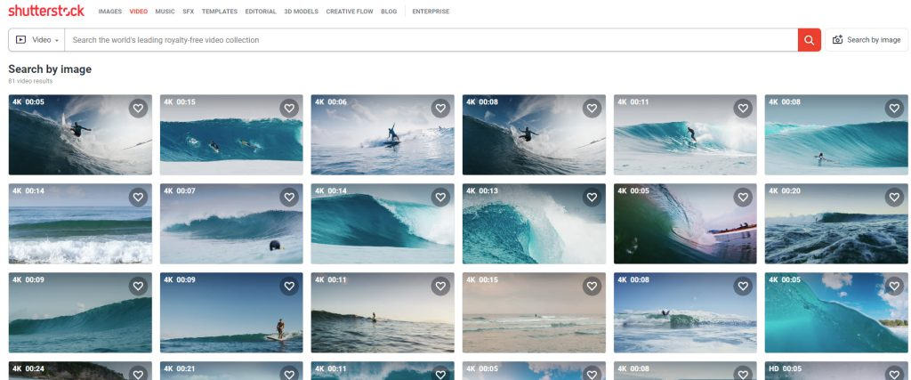Click the video search input field
Viewport: 911px width, 380px height.
[431, 40]
